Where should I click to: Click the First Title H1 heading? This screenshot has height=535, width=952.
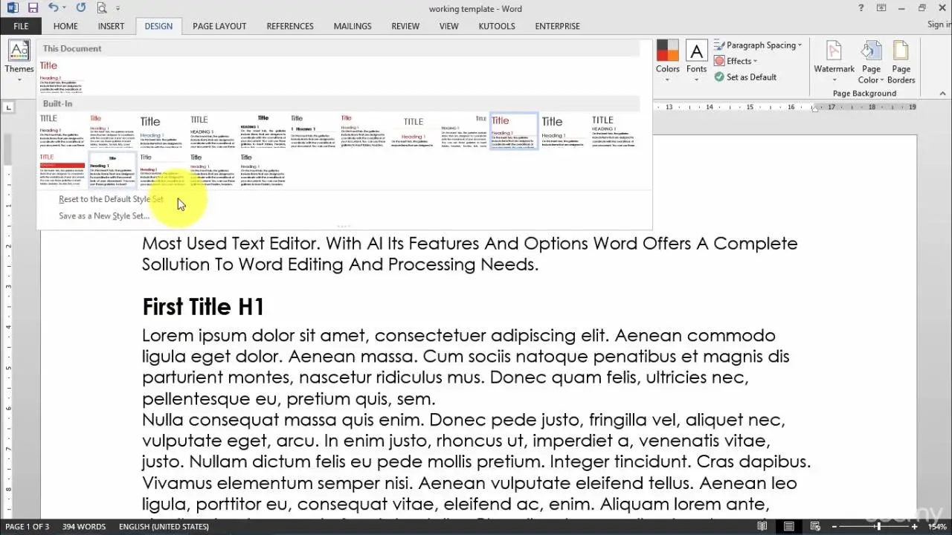(203, 307)
